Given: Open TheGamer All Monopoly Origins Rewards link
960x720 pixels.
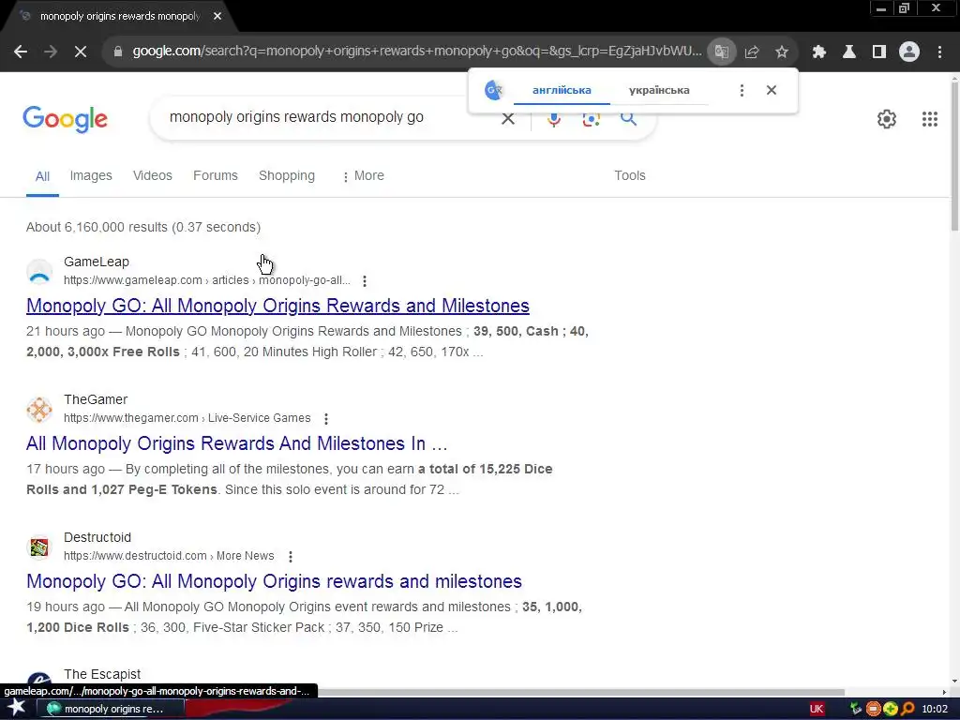Looking at the screenshot, I should click(x=236, y=443).
